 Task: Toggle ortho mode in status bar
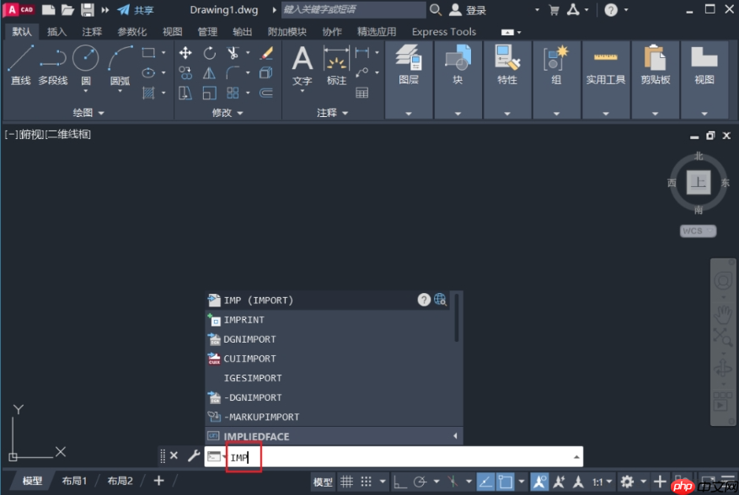[399, 482]
